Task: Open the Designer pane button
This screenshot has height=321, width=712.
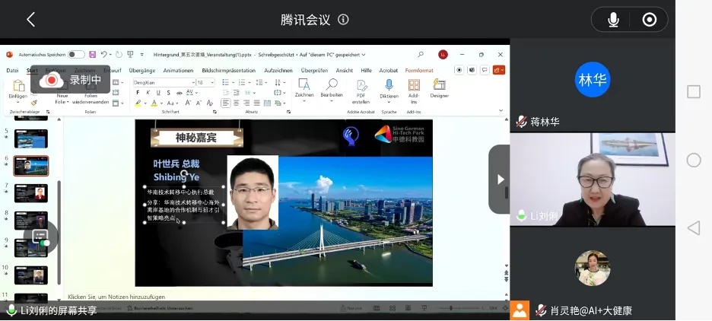Action: (x=439, y=88)
